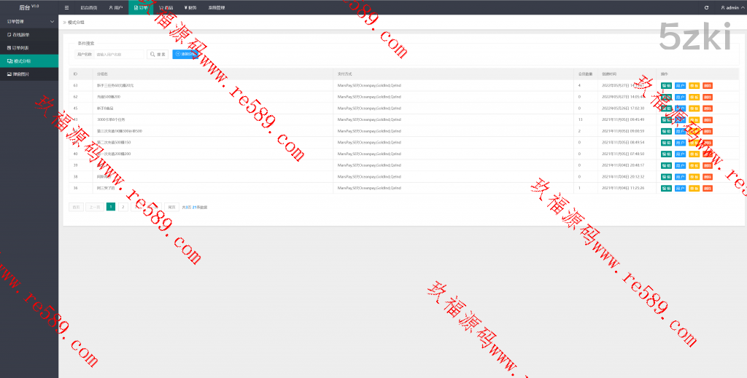
Task: Click red 删除 button for row ID 63
Action: (707, 85)
